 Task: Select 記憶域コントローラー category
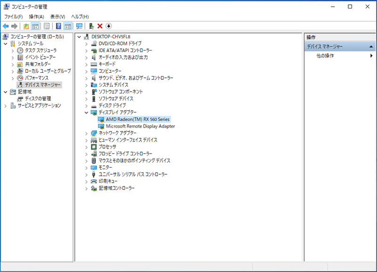point(116,188)
